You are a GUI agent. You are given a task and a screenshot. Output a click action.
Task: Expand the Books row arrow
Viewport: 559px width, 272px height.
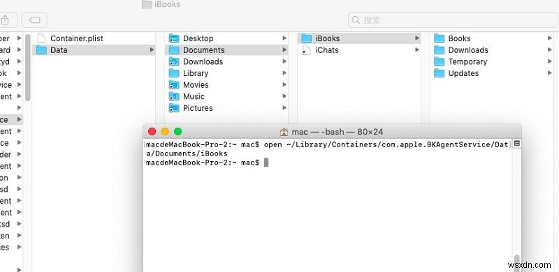click(x=550, y=38)
